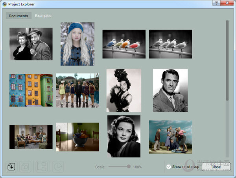Open the colorized seagulls thumbnail
This screenshot has height=178, width=236.
(x=124, y=44)
